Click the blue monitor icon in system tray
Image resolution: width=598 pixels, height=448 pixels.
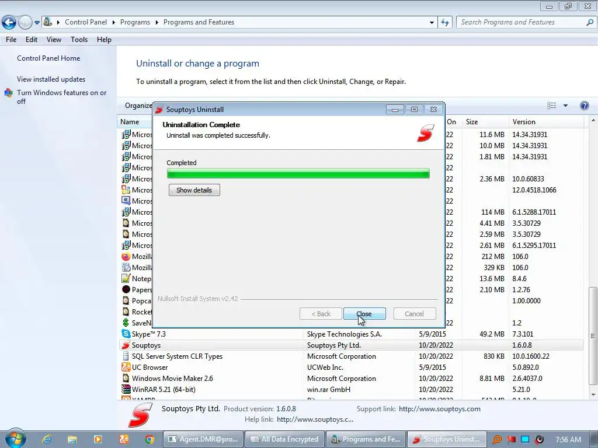coord(525,440)
